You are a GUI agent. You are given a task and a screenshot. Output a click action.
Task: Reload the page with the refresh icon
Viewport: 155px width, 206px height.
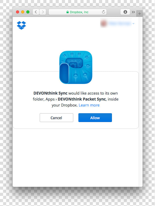[103, 12]
